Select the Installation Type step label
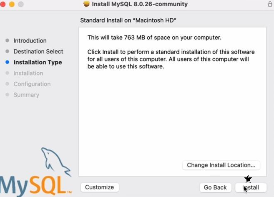Image resolution: width=274 pixels, height=197 pixels. 38,62
